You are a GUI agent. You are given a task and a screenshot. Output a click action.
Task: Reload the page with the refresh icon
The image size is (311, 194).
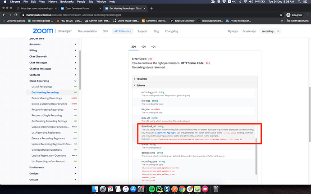pos(16,15)
